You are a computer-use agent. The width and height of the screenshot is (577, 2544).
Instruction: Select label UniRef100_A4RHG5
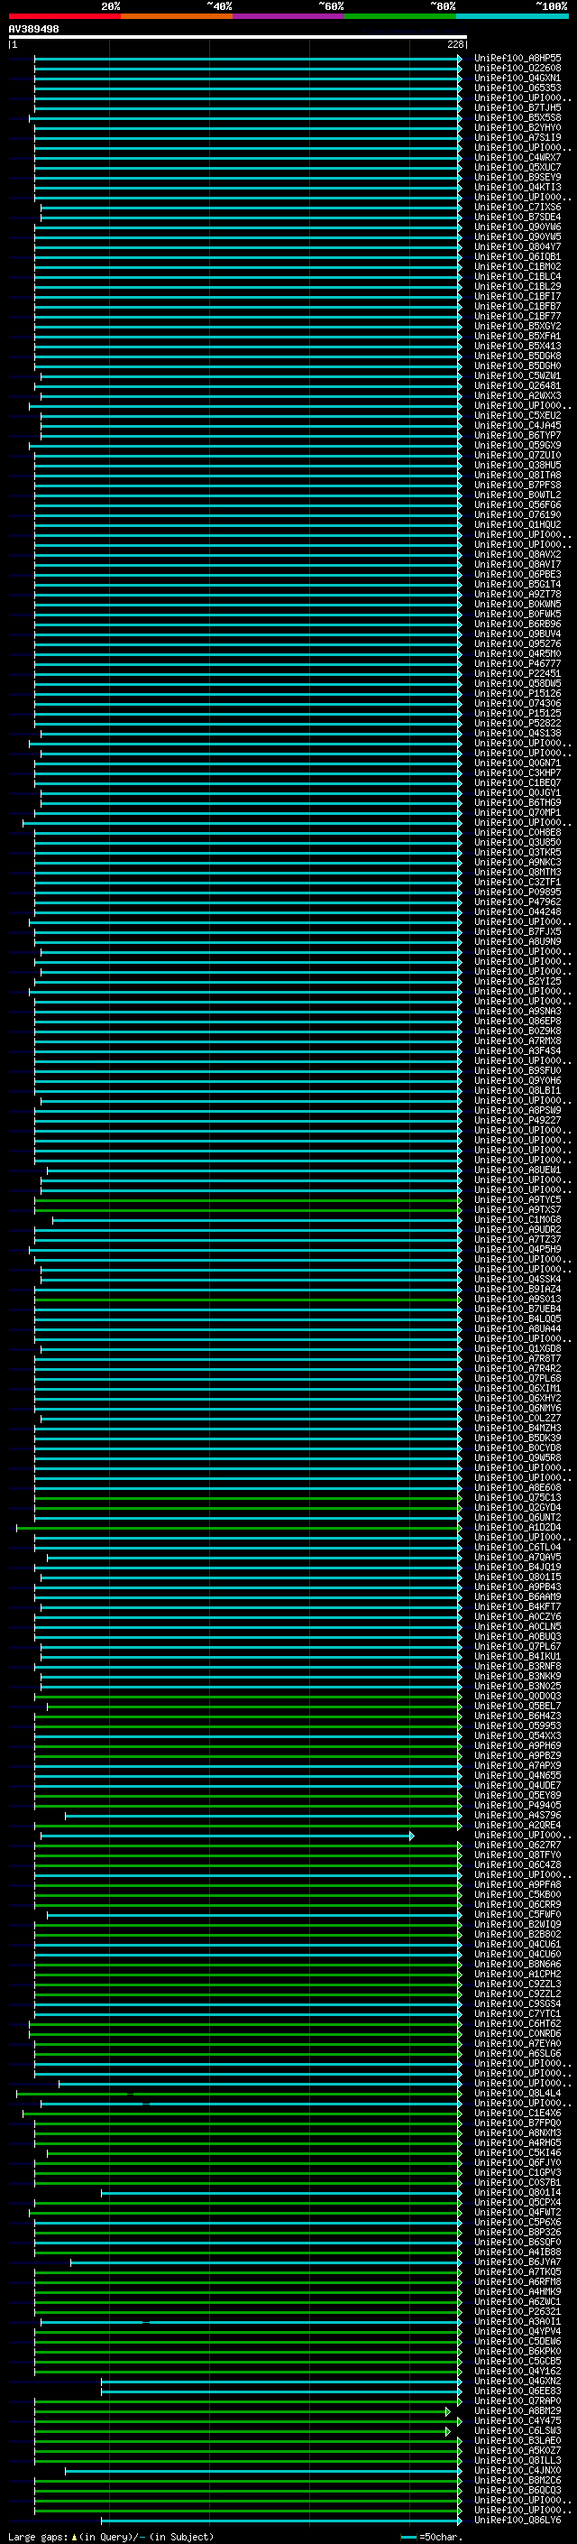[517, 2142]
